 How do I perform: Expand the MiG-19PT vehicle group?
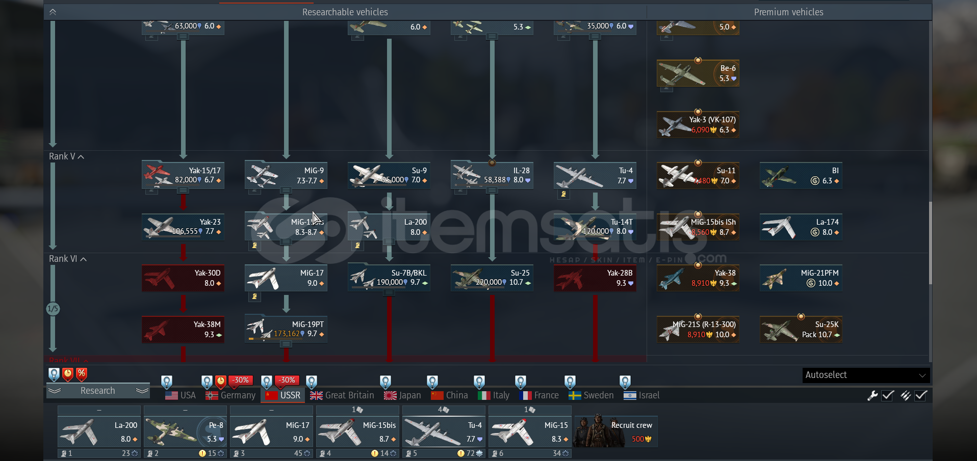pyautogui.click(x=286, y=344)
